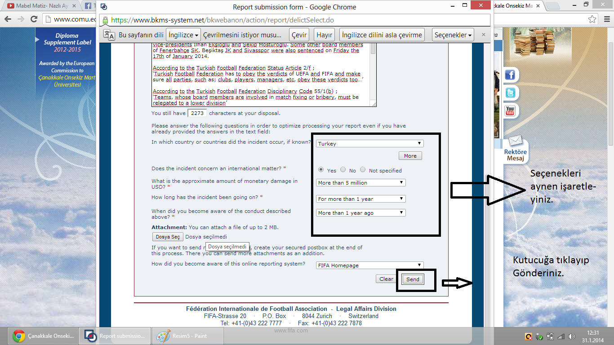The image size is (614, 345).
Task: Click Hayır to decline translation
Action: (325, 35)
